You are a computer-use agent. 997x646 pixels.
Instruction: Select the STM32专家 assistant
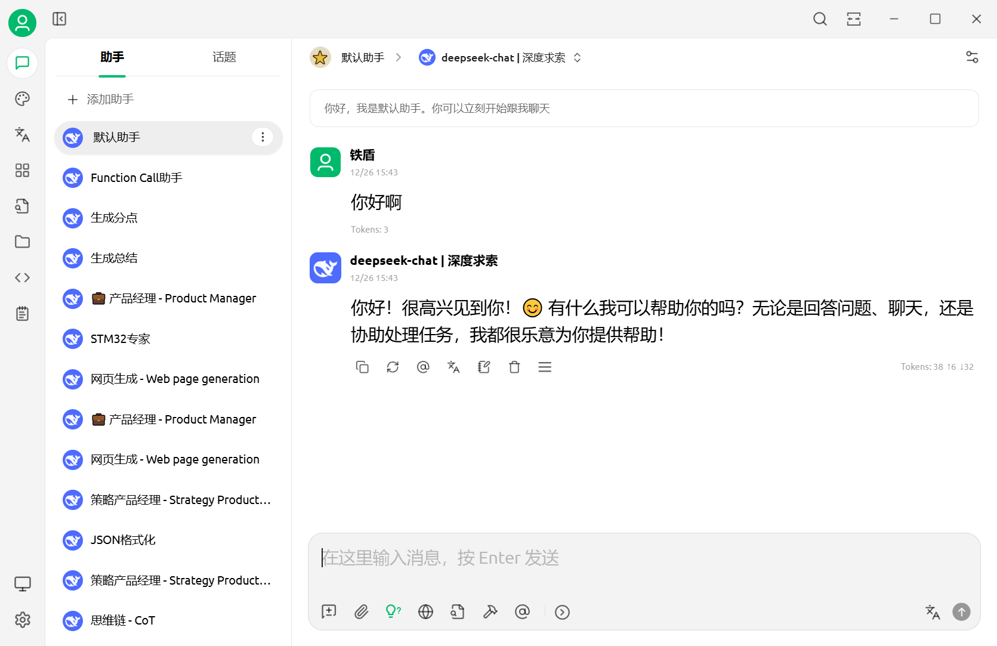tap(168, 339)
